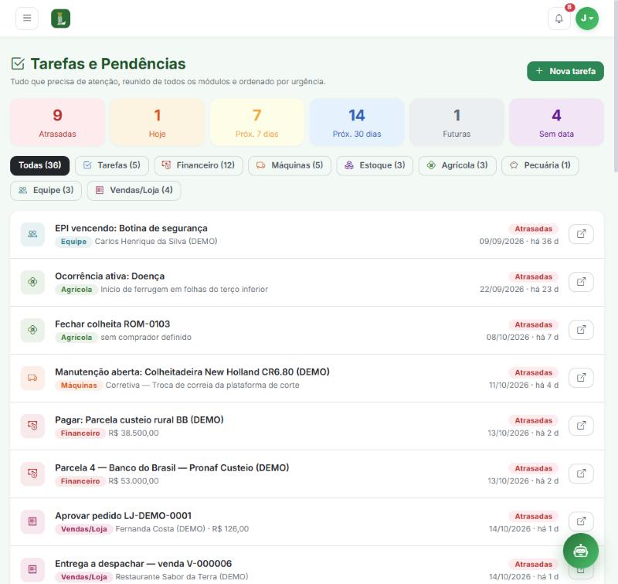Click the 9 Atrasadas summary card
Viewport: 618px width, 584px height.
point(57,123)
